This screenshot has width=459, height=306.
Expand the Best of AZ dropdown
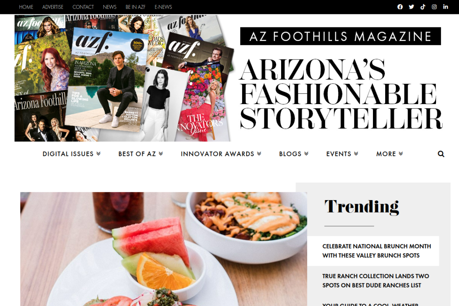[141, 154]
